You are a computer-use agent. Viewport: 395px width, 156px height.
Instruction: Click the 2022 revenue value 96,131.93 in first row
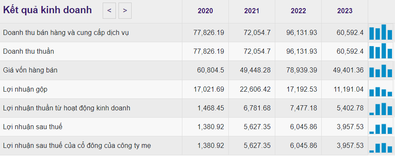tap(302, 32)
